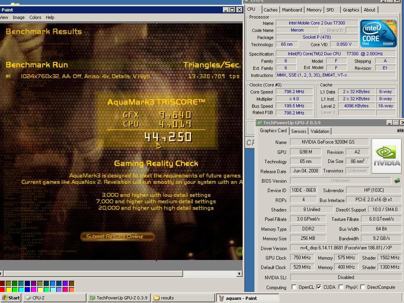Screen dimensions: 404x303
Task: Enable the PhysX checkbox
Action: tap(341, 287)
